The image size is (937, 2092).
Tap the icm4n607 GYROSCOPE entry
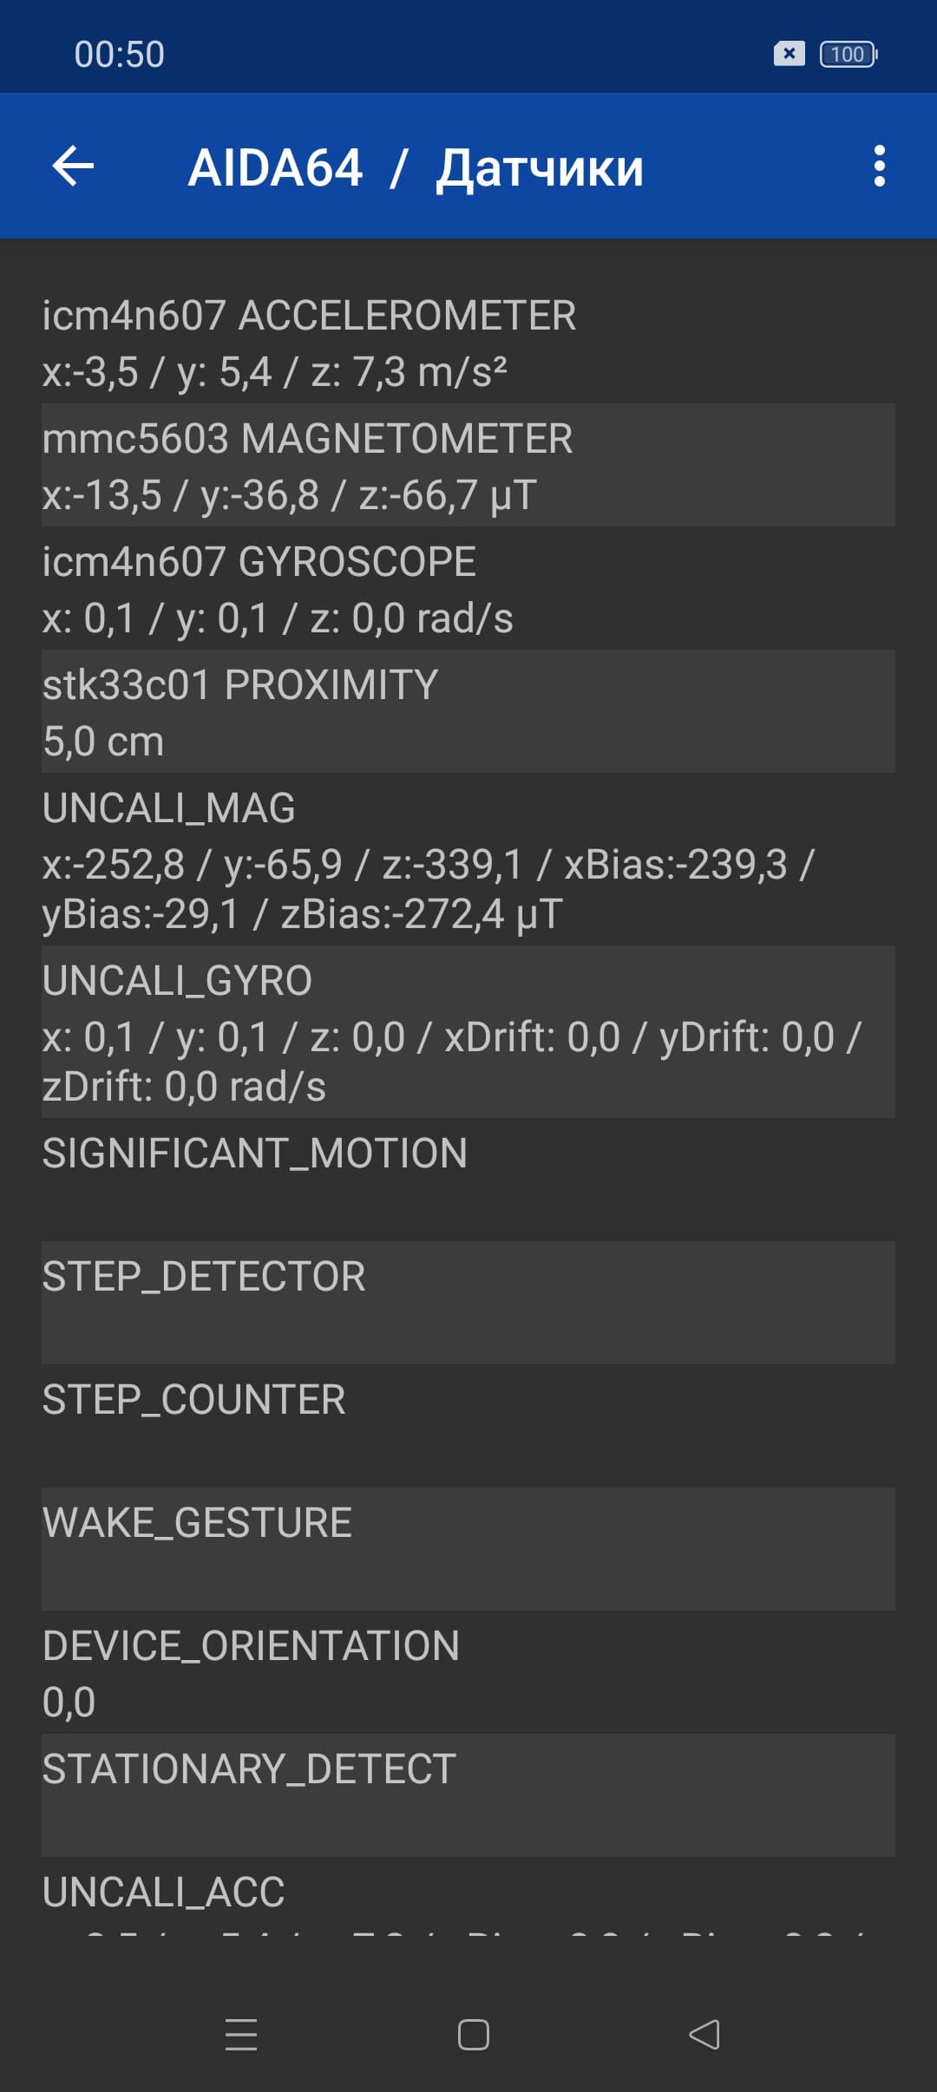468,589
